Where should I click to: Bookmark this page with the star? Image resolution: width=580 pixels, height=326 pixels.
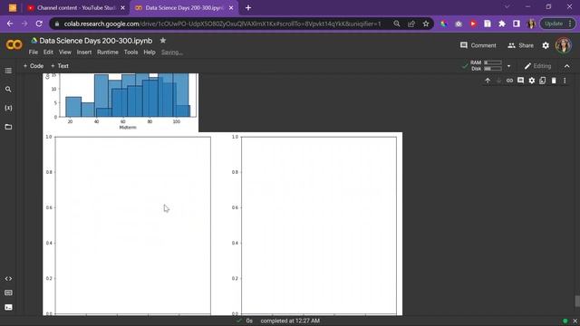[x=426, y=24]
